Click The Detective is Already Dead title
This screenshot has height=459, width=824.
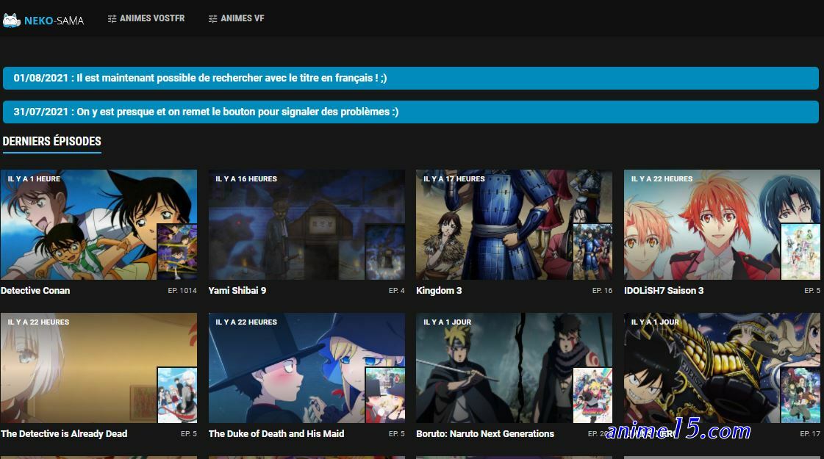[64, 434]
